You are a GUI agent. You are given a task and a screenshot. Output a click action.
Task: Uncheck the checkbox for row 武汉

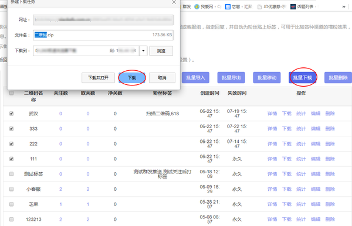(x=12, y=114)
